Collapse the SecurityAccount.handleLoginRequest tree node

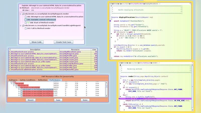(21, 25)
